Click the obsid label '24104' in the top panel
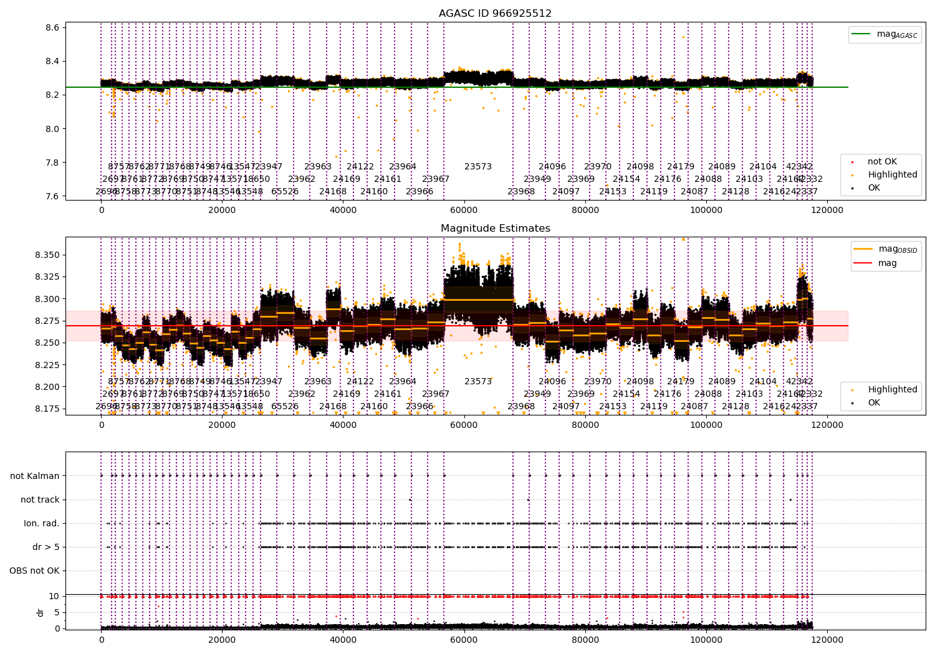Image resolution: width=935 pixels, height=654 pixels. 763,166
